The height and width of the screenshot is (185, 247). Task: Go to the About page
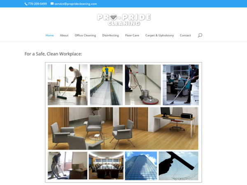click(x=64, y=35)
